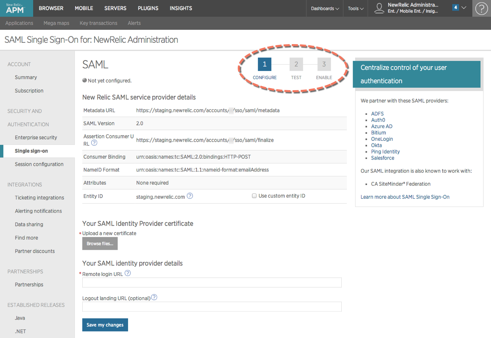Click help icon next to Assertion Consumer URL
Image resolution: width=491 pixels, height=338 pixels.
click(94, 143)
